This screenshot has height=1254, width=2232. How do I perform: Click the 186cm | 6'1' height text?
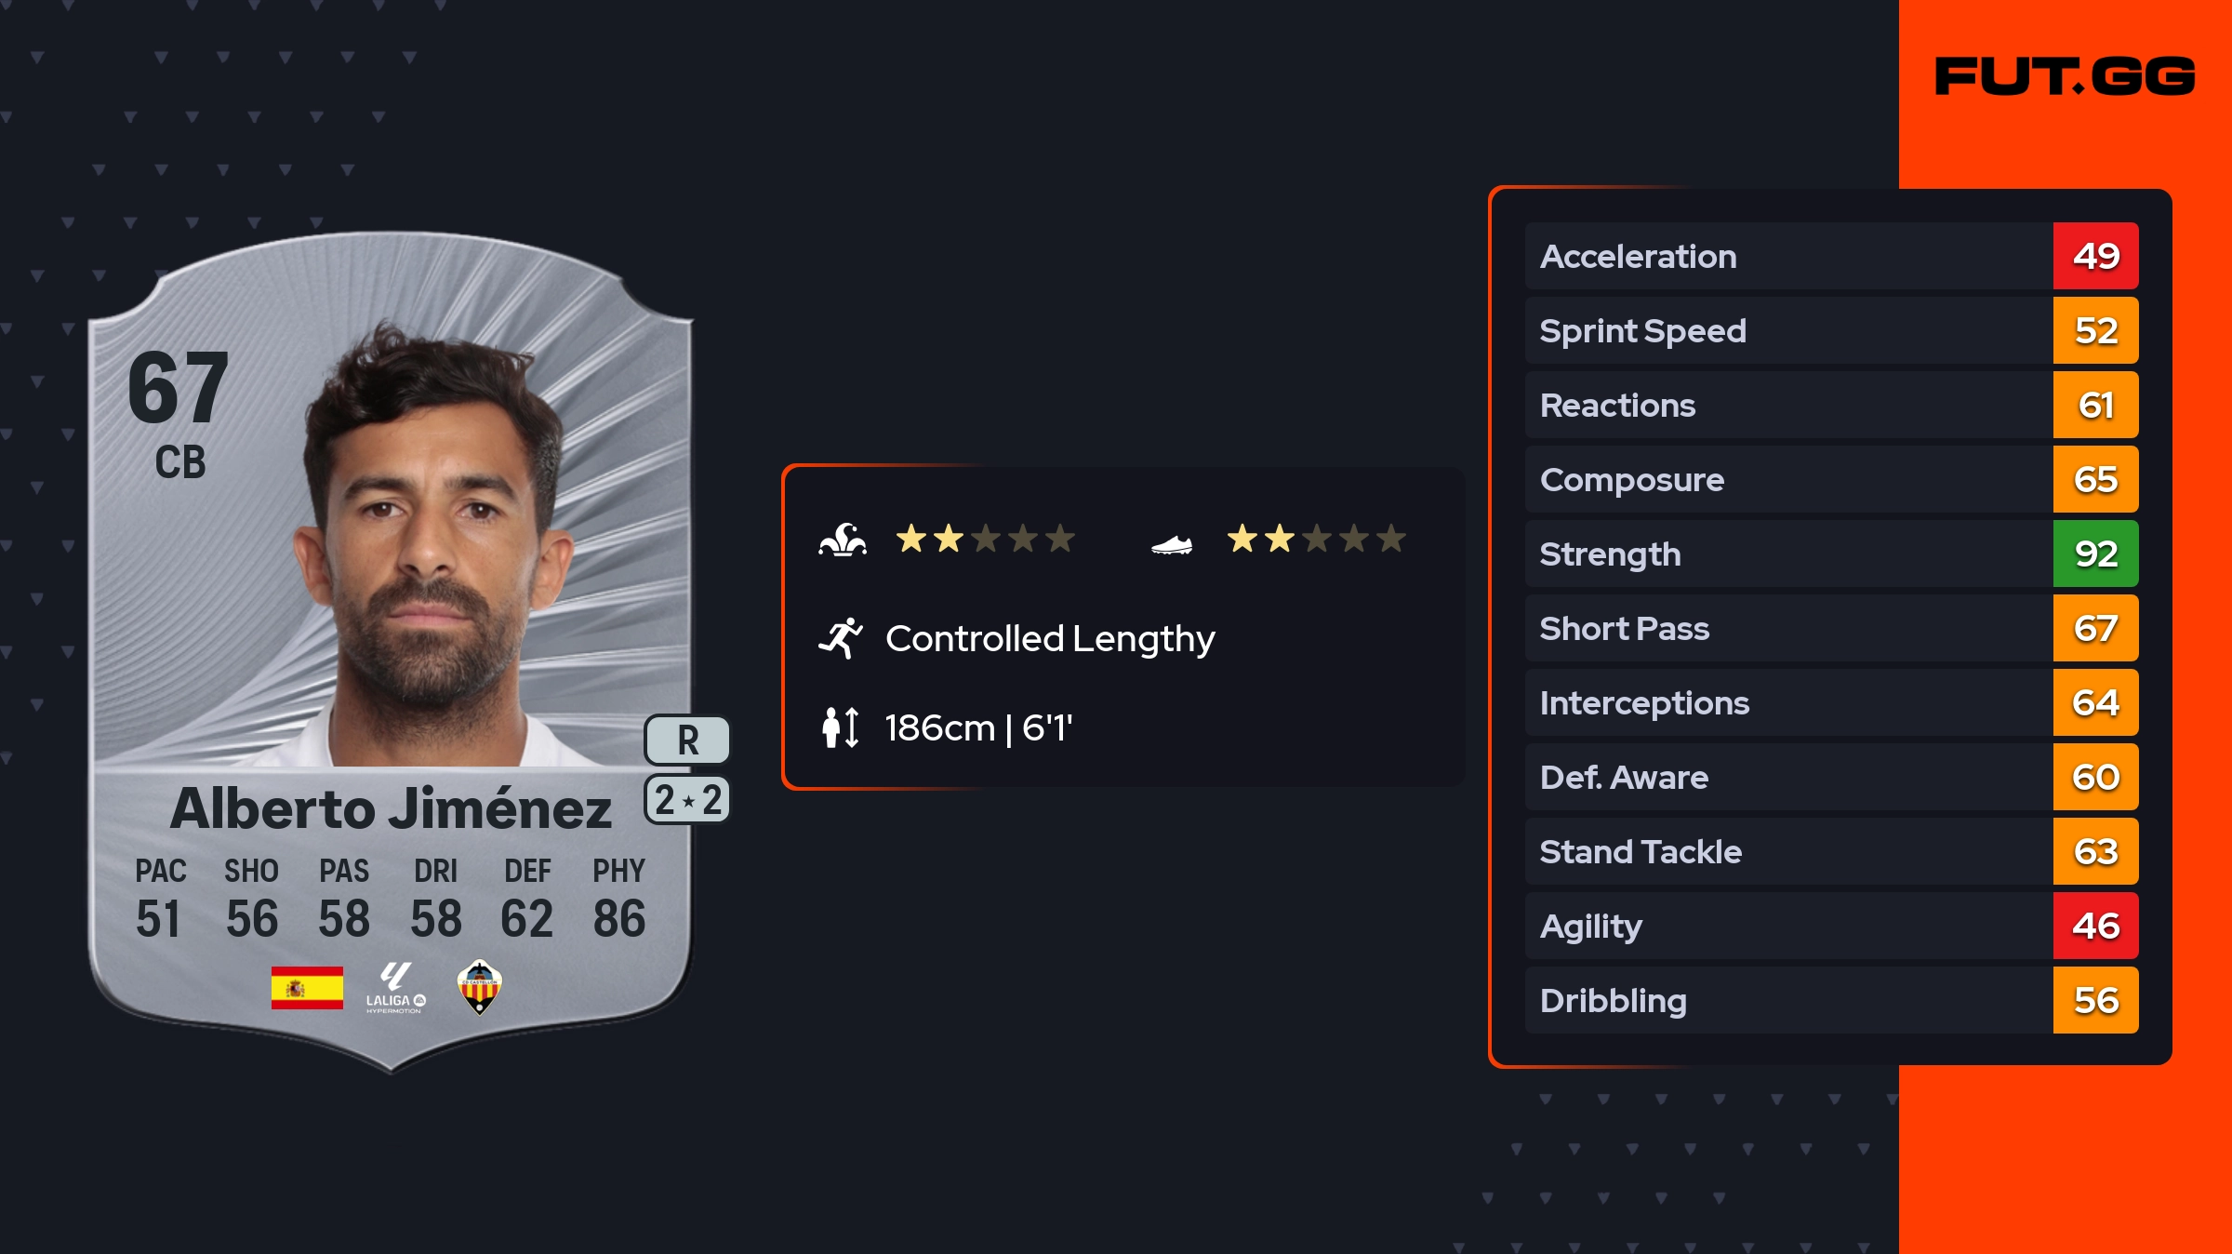pyautogui.click(x=978, y=728)
